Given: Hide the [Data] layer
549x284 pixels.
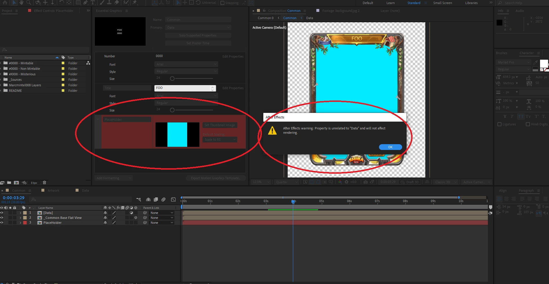Looking at the screenshot, I should 2,213.
